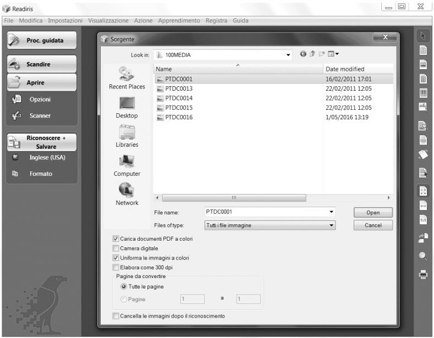The image size is (434, 338).
Task: Click the Open button
Action: (x=373, y=213)
